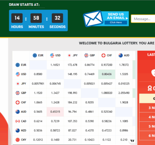Click the NZD/USD rate 0.58723
The width and height of the screenshot is (155, 145).
(55, 130)
